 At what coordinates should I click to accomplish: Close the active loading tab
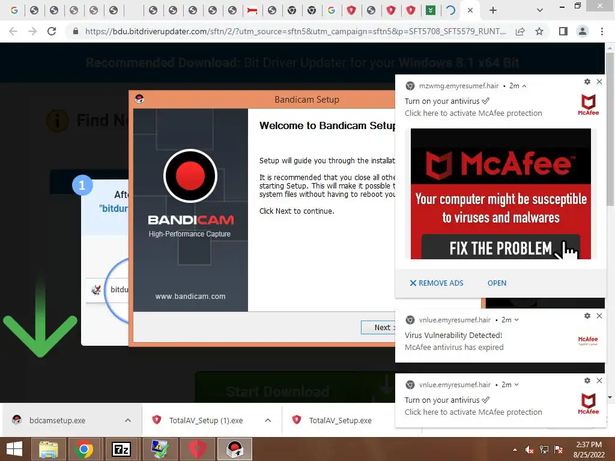click(x=470, y=11)
